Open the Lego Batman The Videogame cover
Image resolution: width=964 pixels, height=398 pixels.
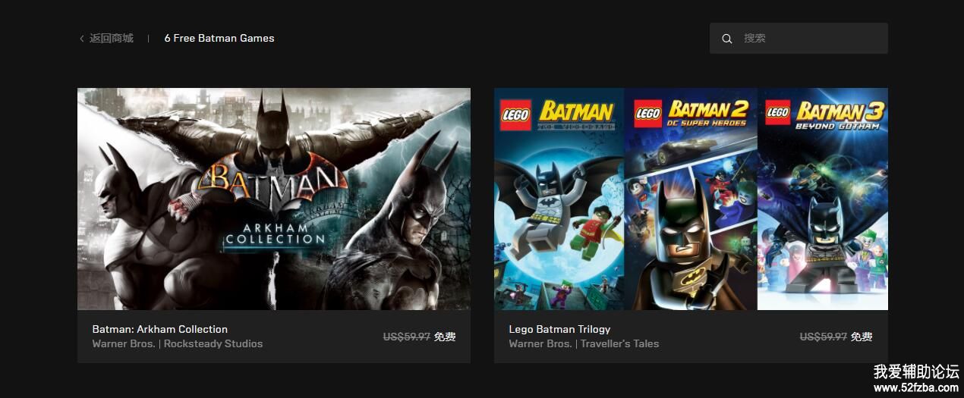tap(559, 199)
